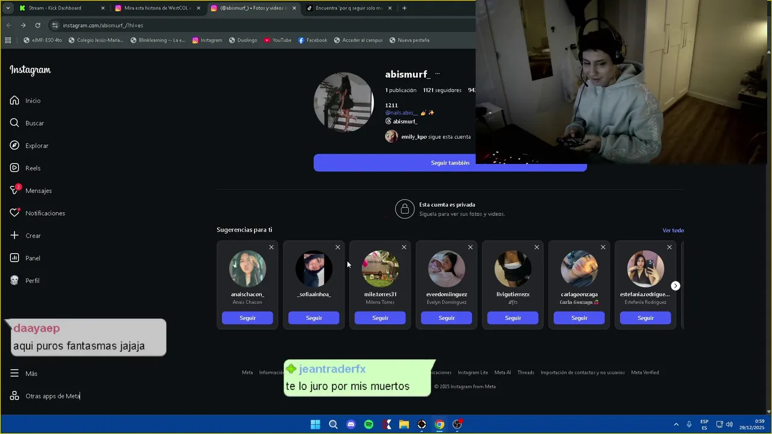Dismiss carlagoonzaga suggestion card
The width and height of the screenshot is (772, 434).
[603, 247]
